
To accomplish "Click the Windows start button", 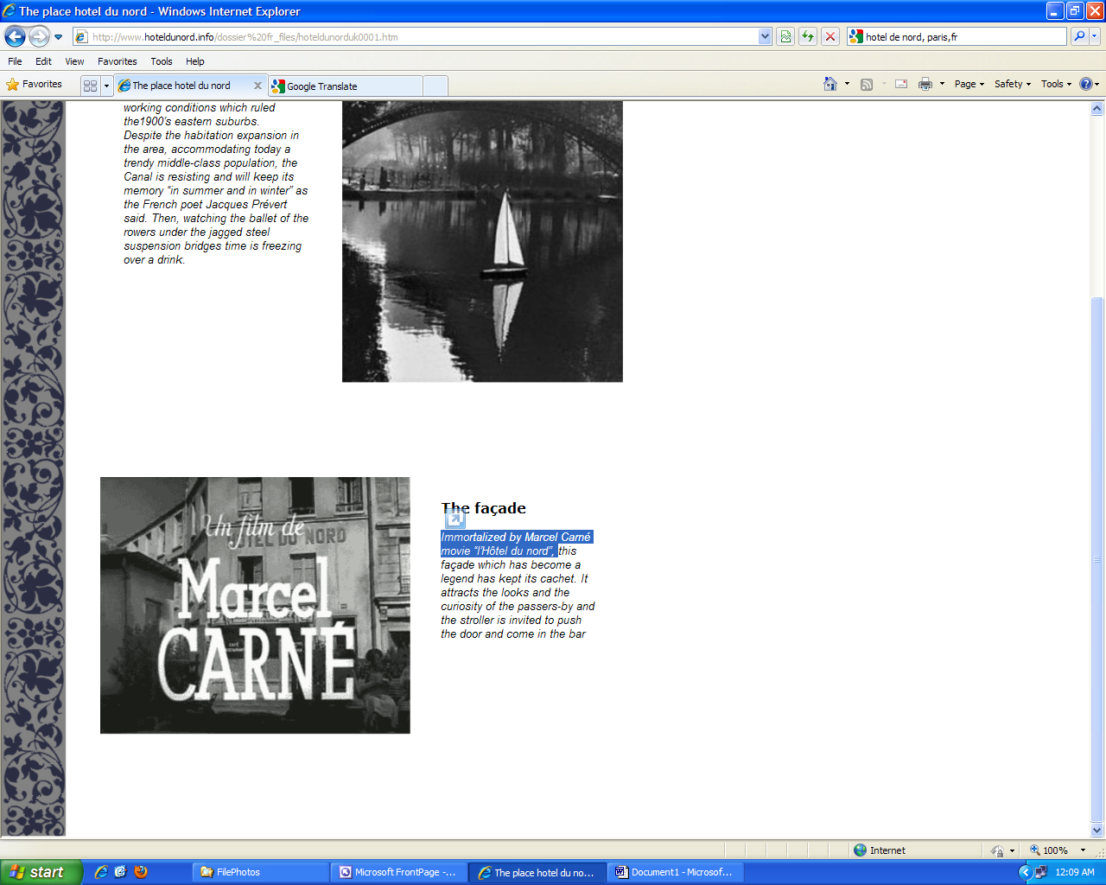I will coord(41,872).
